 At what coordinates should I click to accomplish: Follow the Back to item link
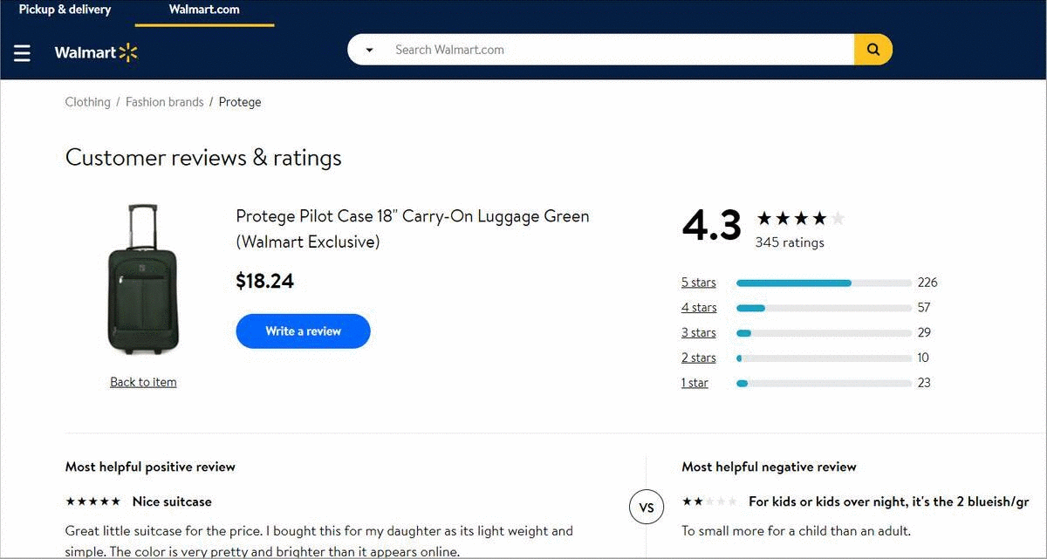click(143, 382)
